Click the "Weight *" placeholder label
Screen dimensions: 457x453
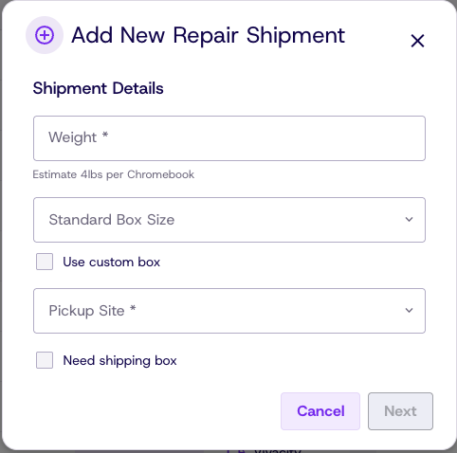[79, 137]
